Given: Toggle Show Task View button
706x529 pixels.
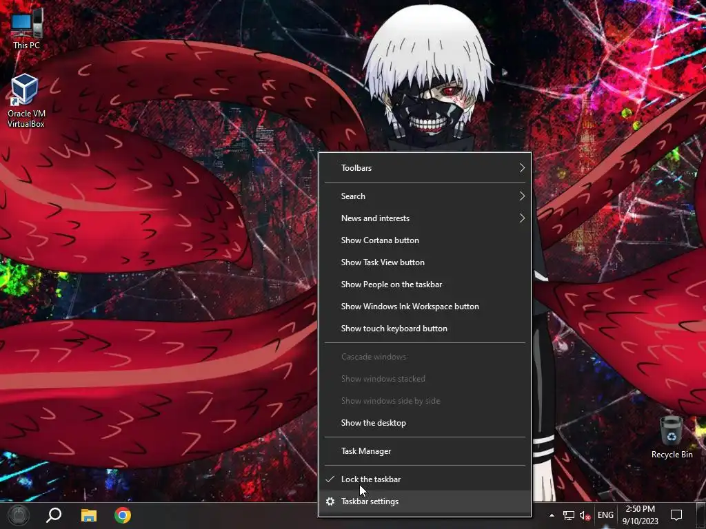Looking at the screenshot, I should point(425,262).
